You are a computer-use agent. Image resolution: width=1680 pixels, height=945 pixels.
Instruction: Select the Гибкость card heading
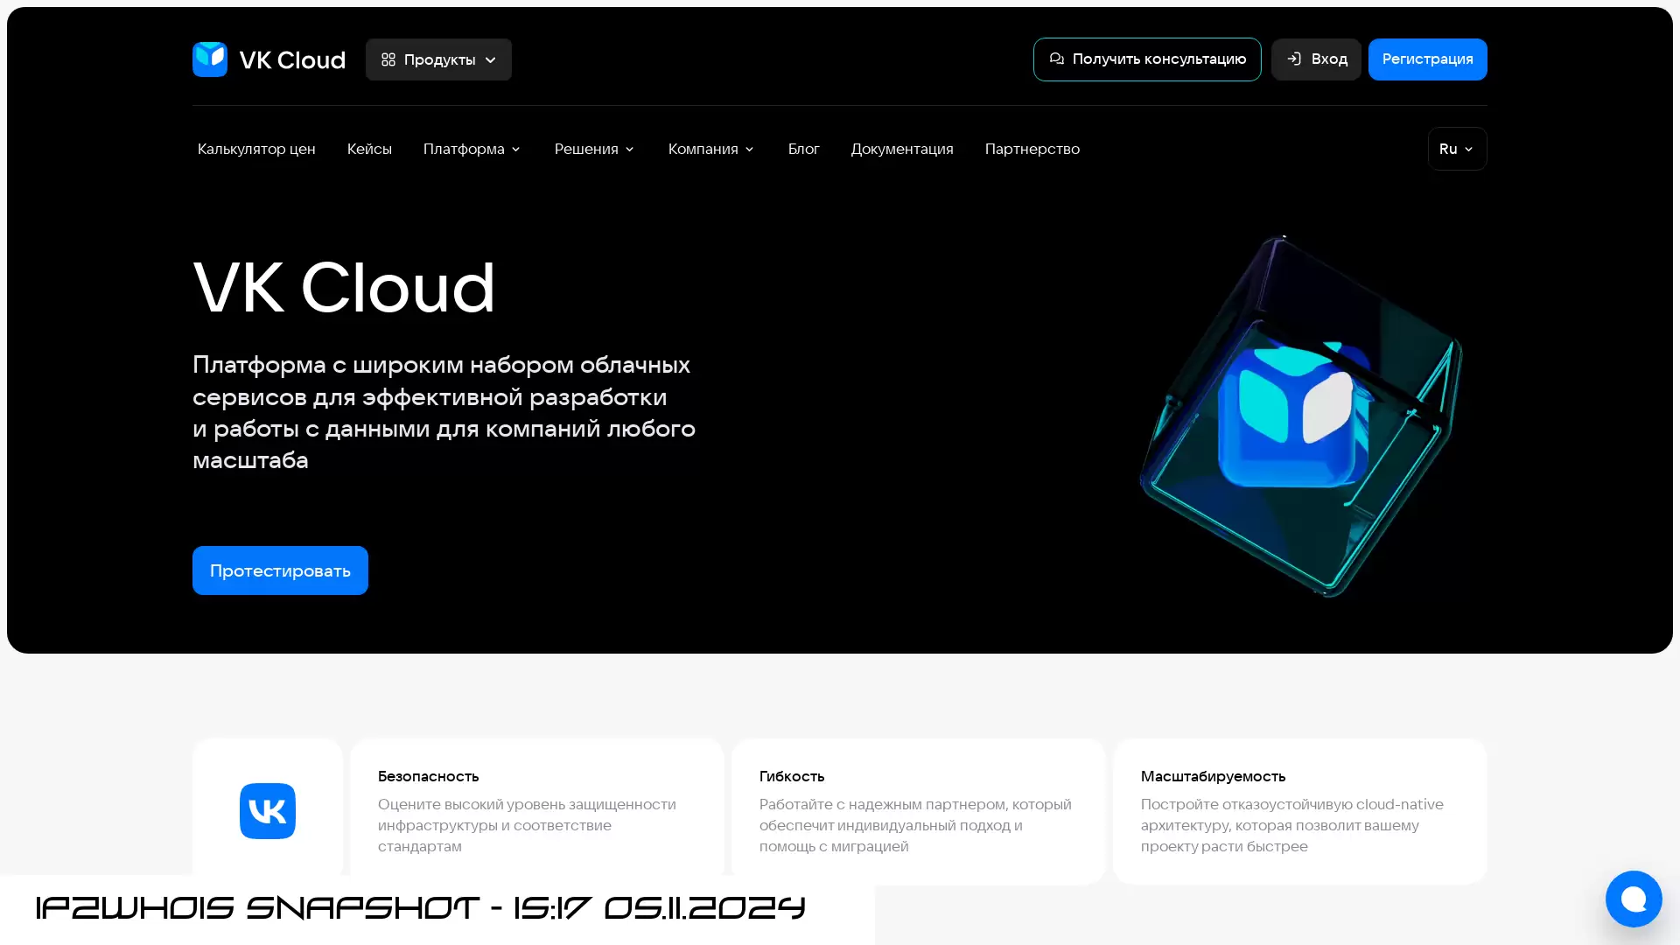(792, 776)
